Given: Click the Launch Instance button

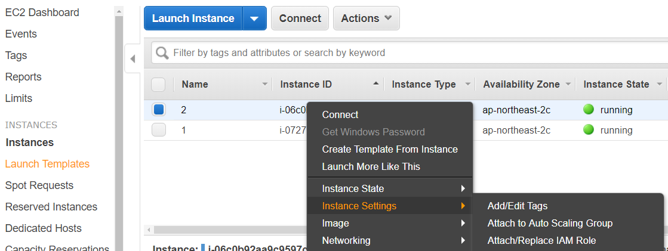Looking at the screenshot, I should 193,18.
